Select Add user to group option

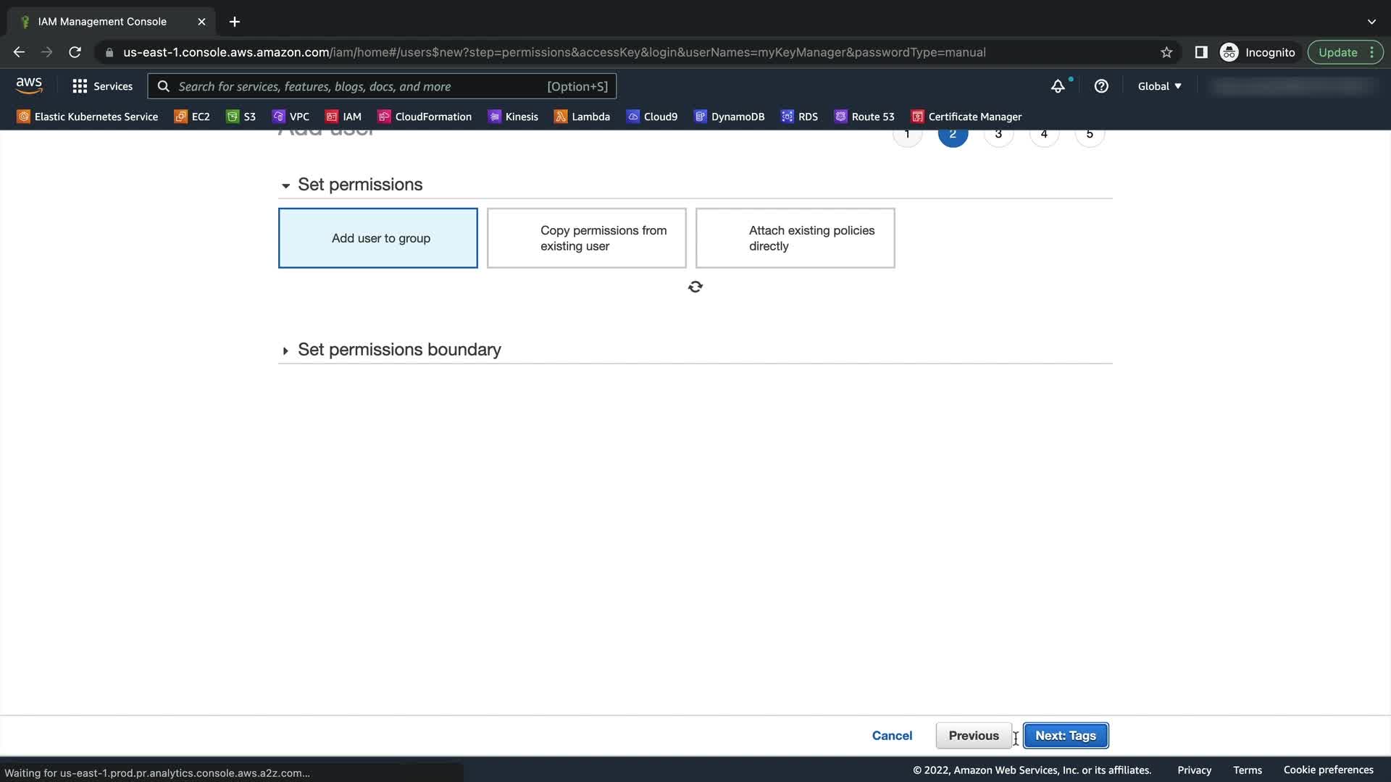tap(378, 238)
